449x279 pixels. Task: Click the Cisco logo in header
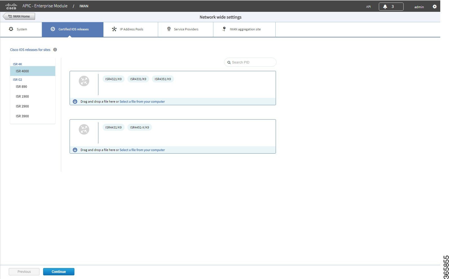coord(11,6)
